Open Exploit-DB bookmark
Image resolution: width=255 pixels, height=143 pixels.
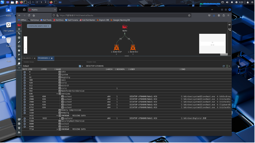pos(103,20)
